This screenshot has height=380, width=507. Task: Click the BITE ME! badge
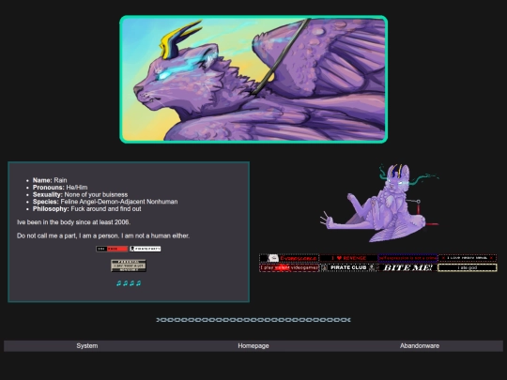(408, 267)
